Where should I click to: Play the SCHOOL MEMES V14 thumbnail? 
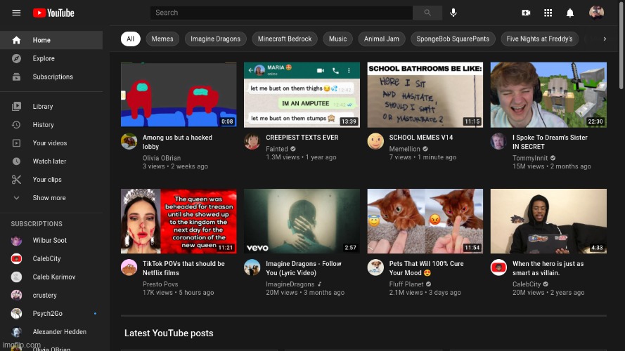coord(425,95)
